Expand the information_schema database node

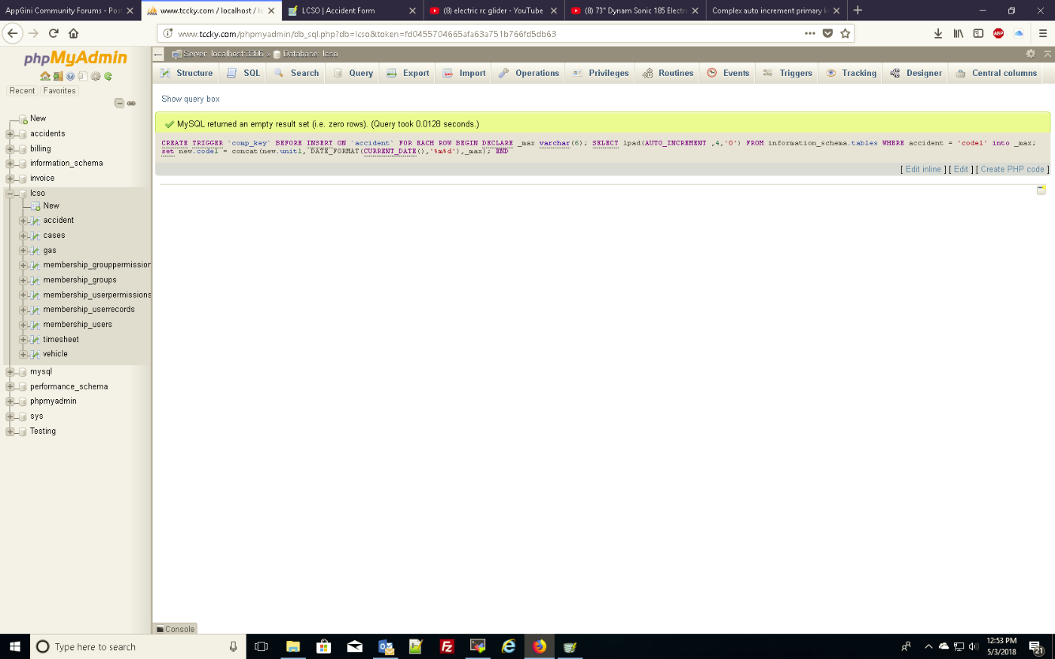[x=10, y=163]
